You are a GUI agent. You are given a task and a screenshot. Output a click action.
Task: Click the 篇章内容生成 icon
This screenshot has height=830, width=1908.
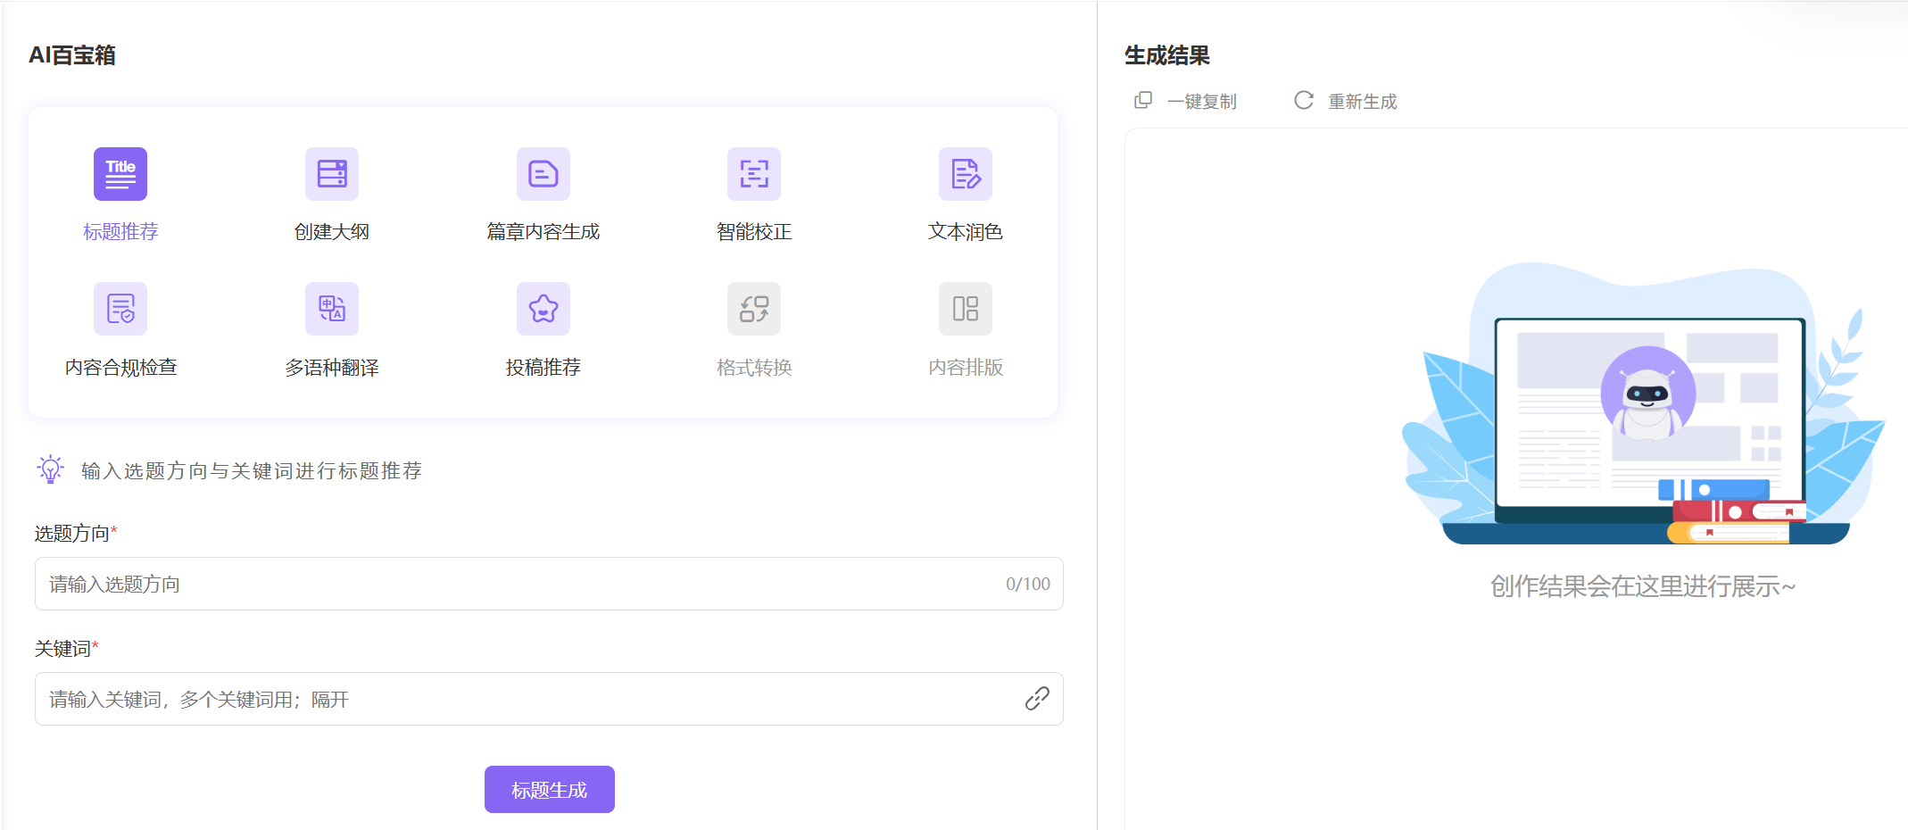(543, 174)
